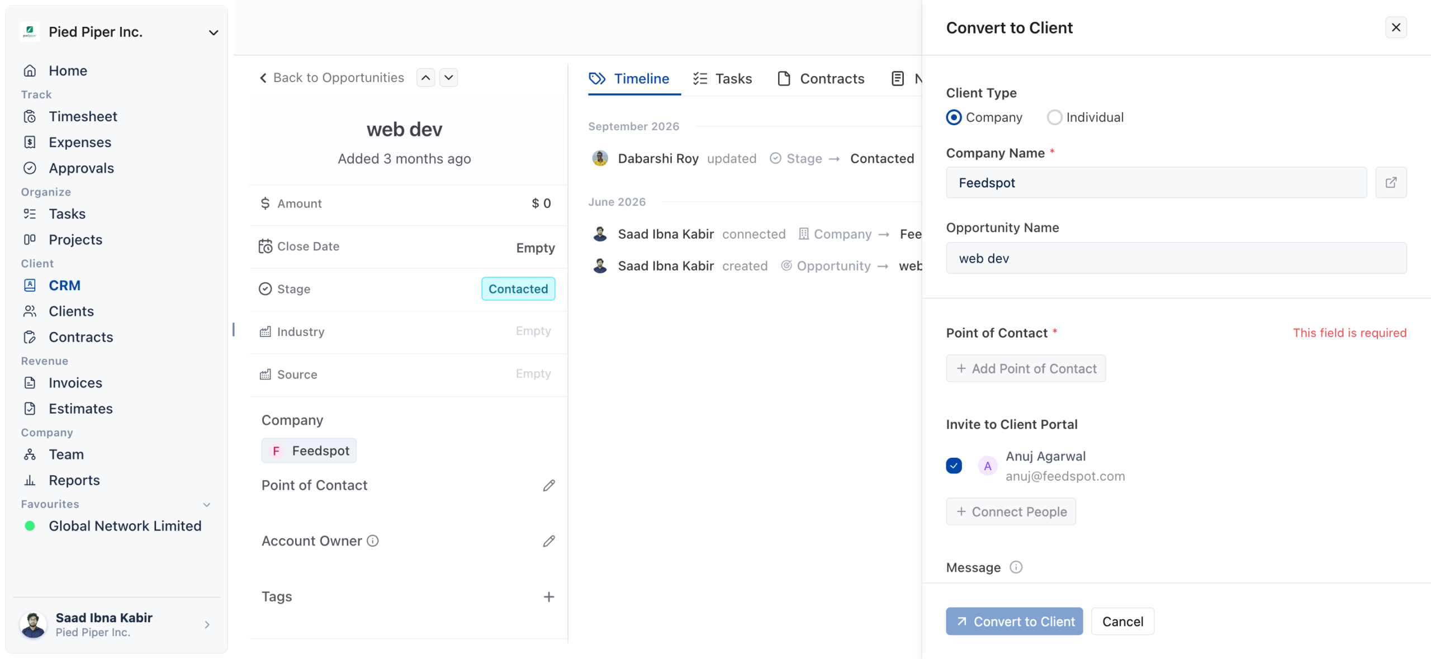
Task: Close the Convert to Client panel
Action: coord(1395,27)
